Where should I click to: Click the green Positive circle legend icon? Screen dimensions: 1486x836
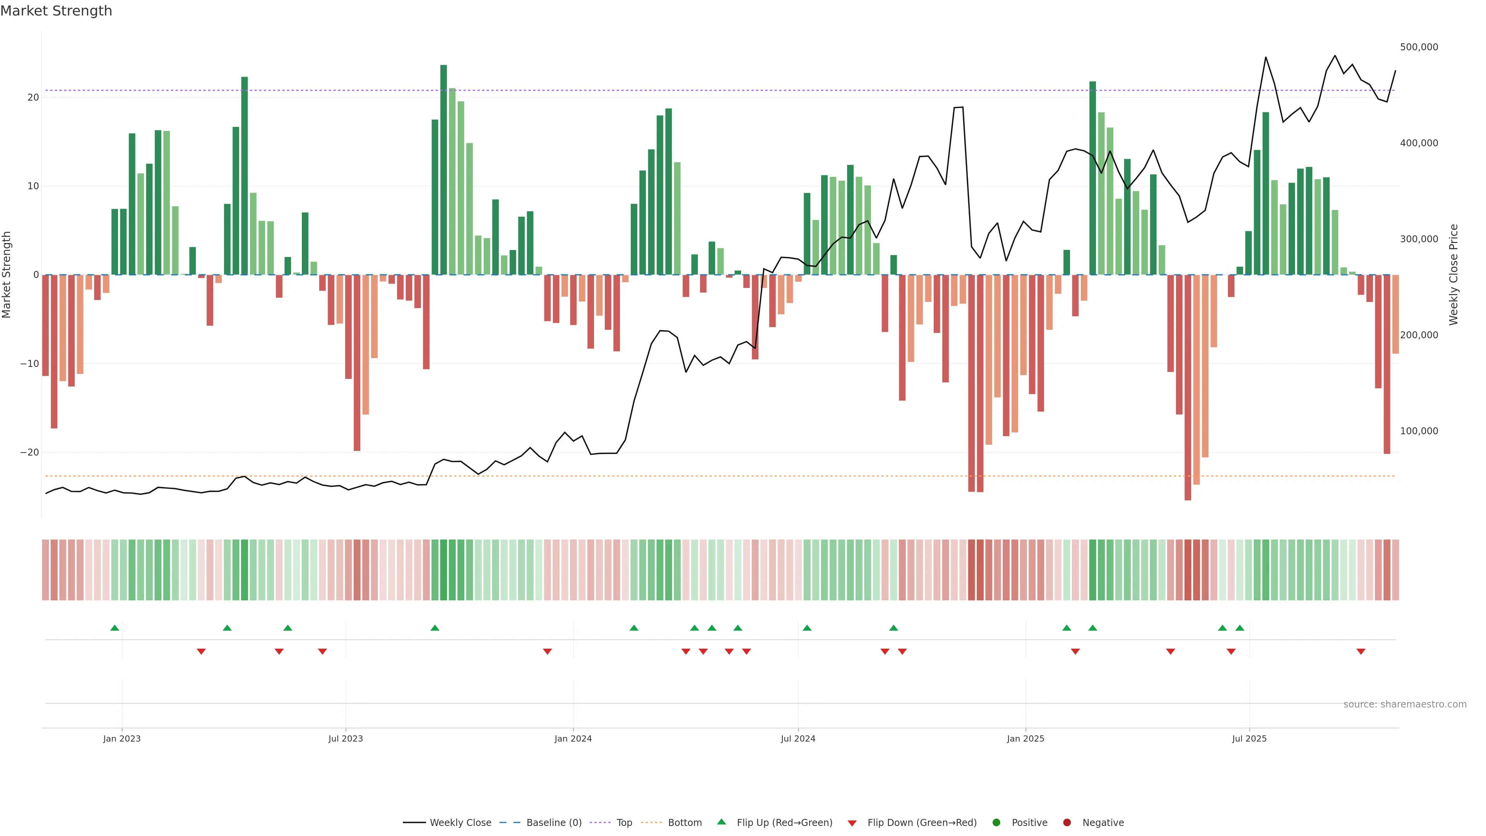click(x=996, y=823)
